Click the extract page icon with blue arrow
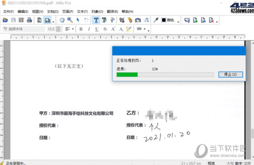 click(203, 20)
